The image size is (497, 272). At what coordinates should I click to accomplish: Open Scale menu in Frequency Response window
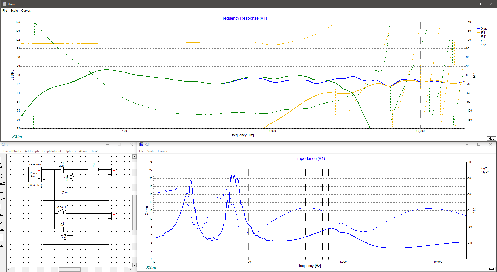pos(14,11)
